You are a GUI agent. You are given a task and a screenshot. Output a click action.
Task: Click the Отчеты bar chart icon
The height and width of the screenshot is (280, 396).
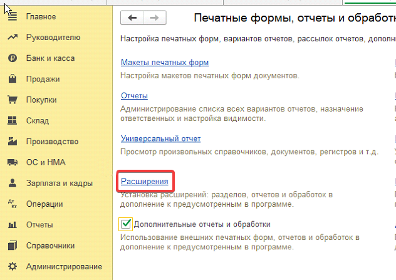coord(13,225)
